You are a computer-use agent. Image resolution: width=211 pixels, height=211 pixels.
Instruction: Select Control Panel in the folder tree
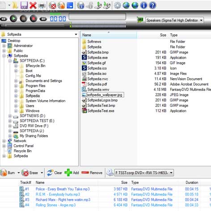pyautogui.click(x=24, y=146)
